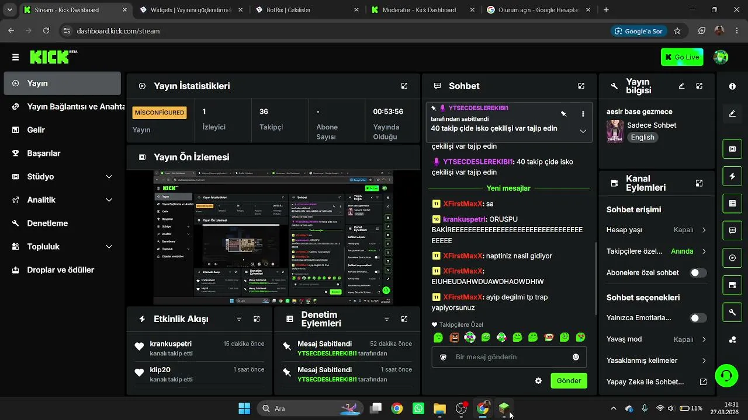Pop out the Sohbet chat panel
The width and height of the screenshot is (748, 420).
tap(581, 86)
